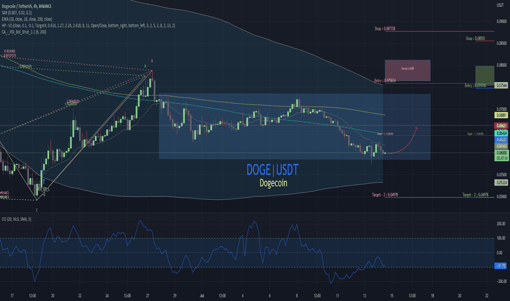
Task: Click the 0.08500 price scale tick
Action: click(x=502, y=43)
